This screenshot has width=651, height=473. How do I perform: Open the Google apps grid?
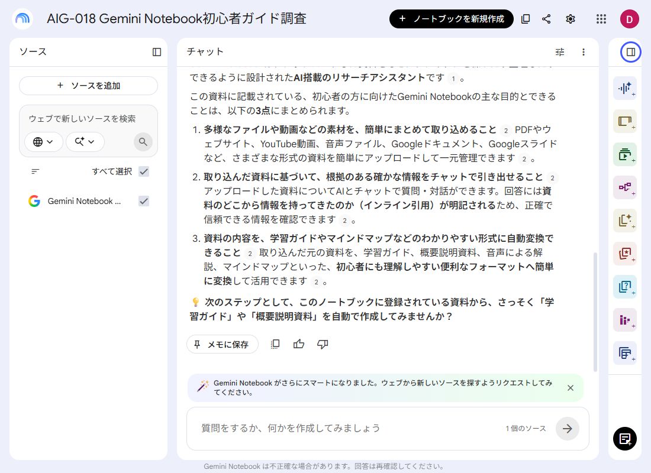[x=601, y=19]
